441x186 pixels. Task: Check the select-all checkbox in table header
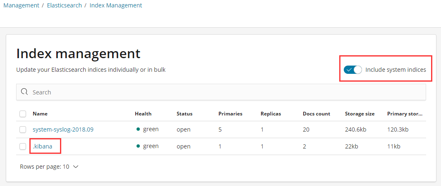pos(23,114)
